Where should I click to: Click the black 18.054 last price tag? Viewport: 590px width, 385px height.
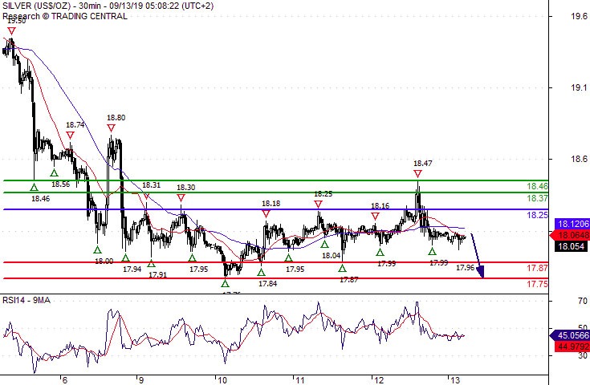coord(572,247)
